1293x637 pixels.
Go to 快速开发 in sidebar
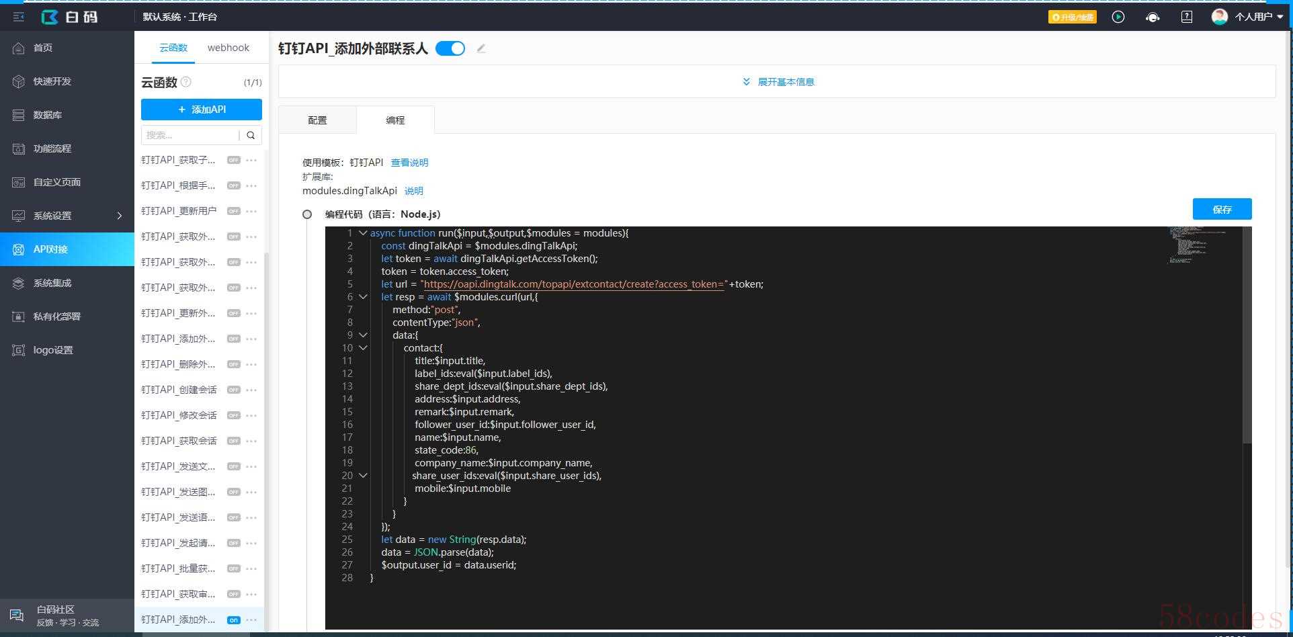tap(67, 81)
